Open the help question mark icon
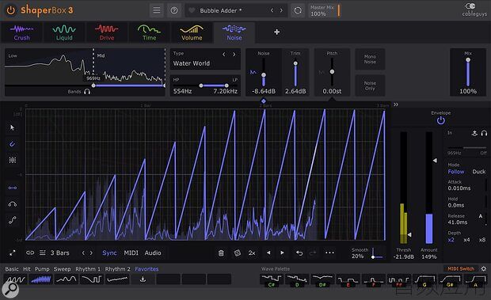 (174, 10)
